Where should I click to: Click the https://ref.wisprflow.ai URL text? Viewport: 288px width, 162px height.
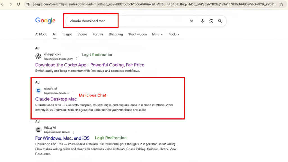pos(57,132)
